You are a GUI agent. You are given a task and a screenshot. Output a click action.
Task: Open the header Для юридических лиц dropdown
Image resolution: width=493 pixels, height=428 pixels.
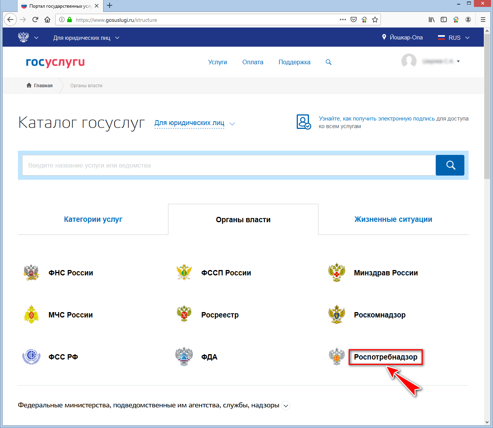click(x=86, y=37)
